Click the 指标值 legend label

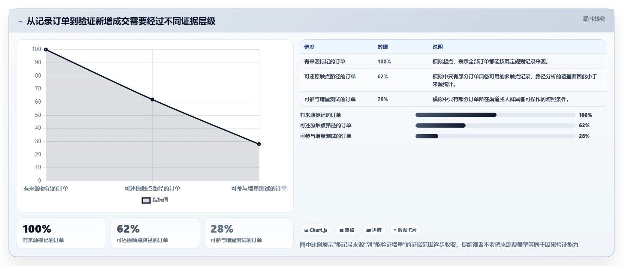[161, 200]
